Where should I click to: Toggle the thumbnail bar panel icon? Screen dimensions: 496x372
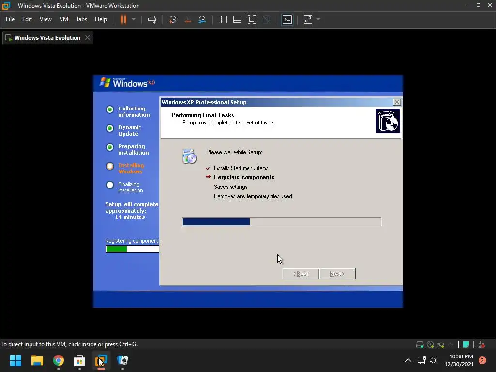click(x=237, y=19)
